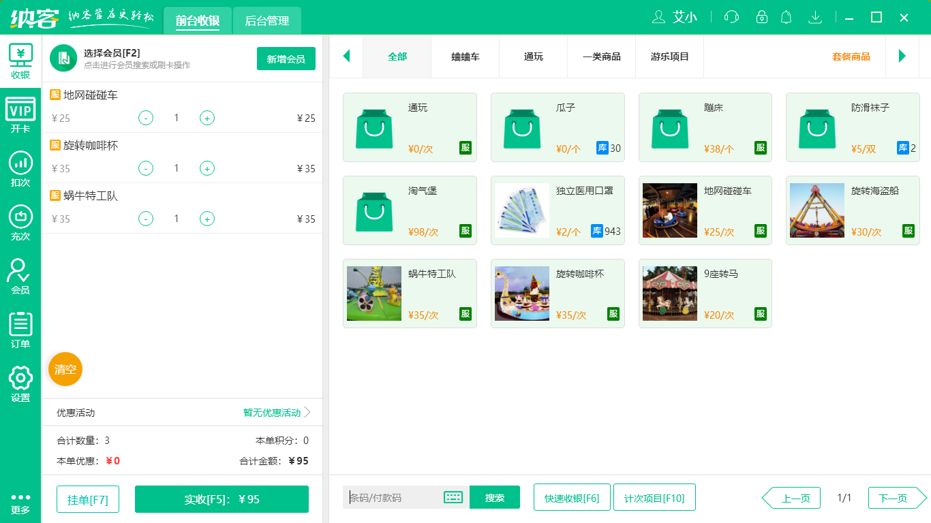The width and height of the screenshot is (931, 523).
Task: Open the 会员 member panel
Action: [x=20, y=276]
